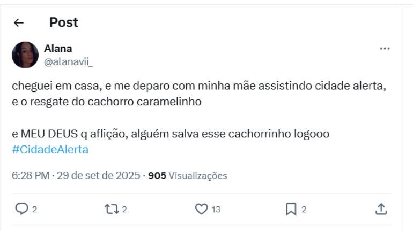The image size is (413, 231).
Task: Click the repost count beside retweet arrows
Action: pyautogui.click(x=123, y=210)
